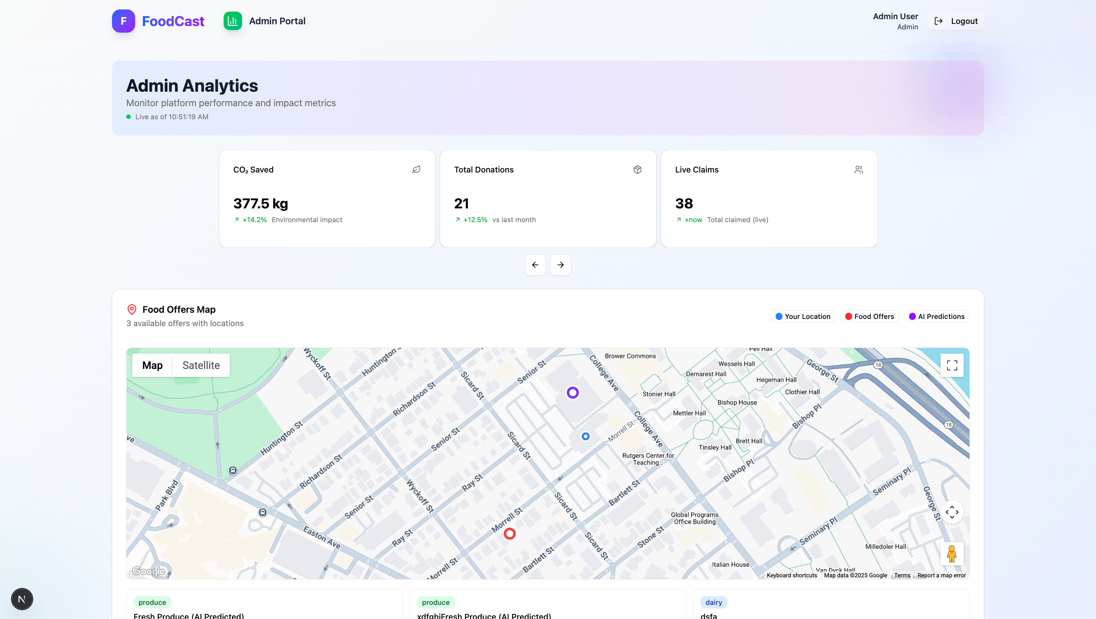
Task: Click the purple AI prediction map marker
Action: (x=573, y=392)
